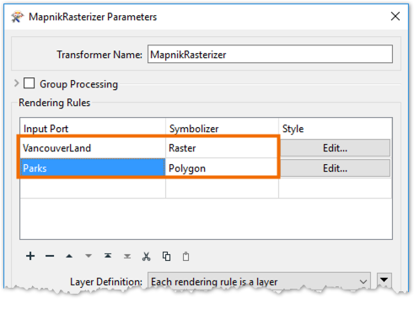Click the Raster symbolizer cell
The height and width of the screenshot is (319, 414).
coord(222,148)
